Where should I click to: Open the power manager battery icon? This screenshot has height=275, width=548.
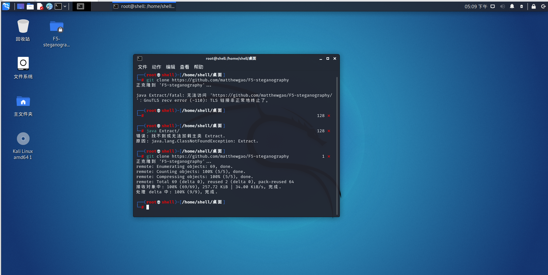pos(522,6)
